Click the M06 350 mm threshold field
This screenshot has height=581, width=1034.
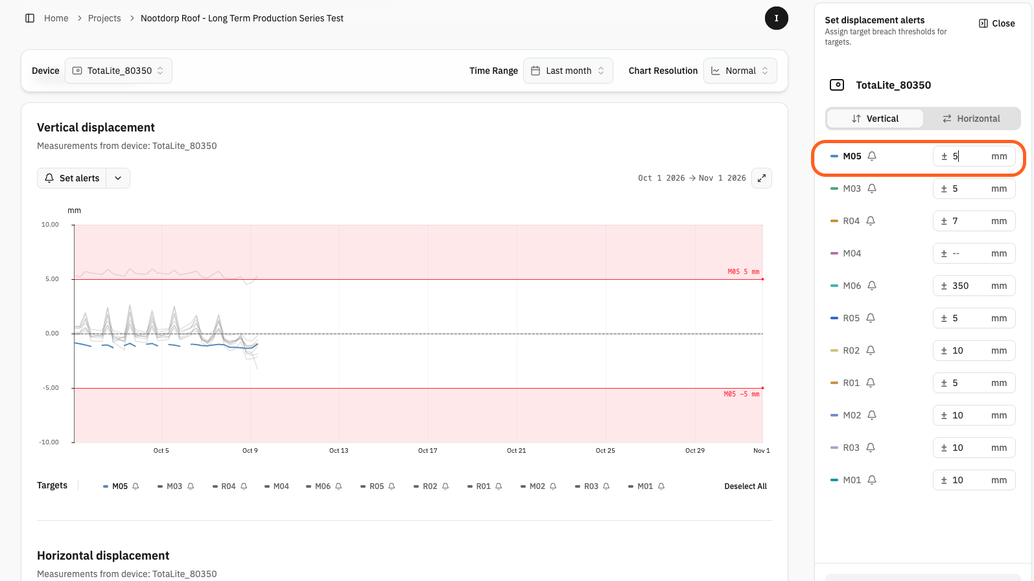pyautogui.click(x=974, y=286)
